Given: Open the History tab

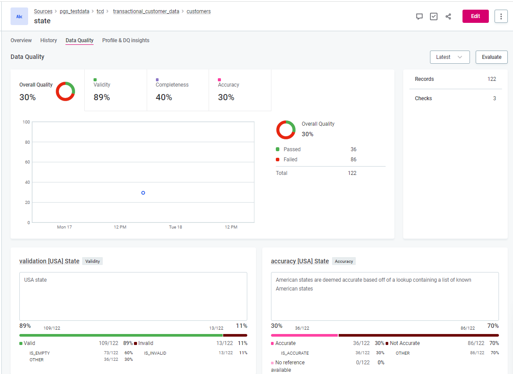Looking at the screenshot, I should [49, 40].
